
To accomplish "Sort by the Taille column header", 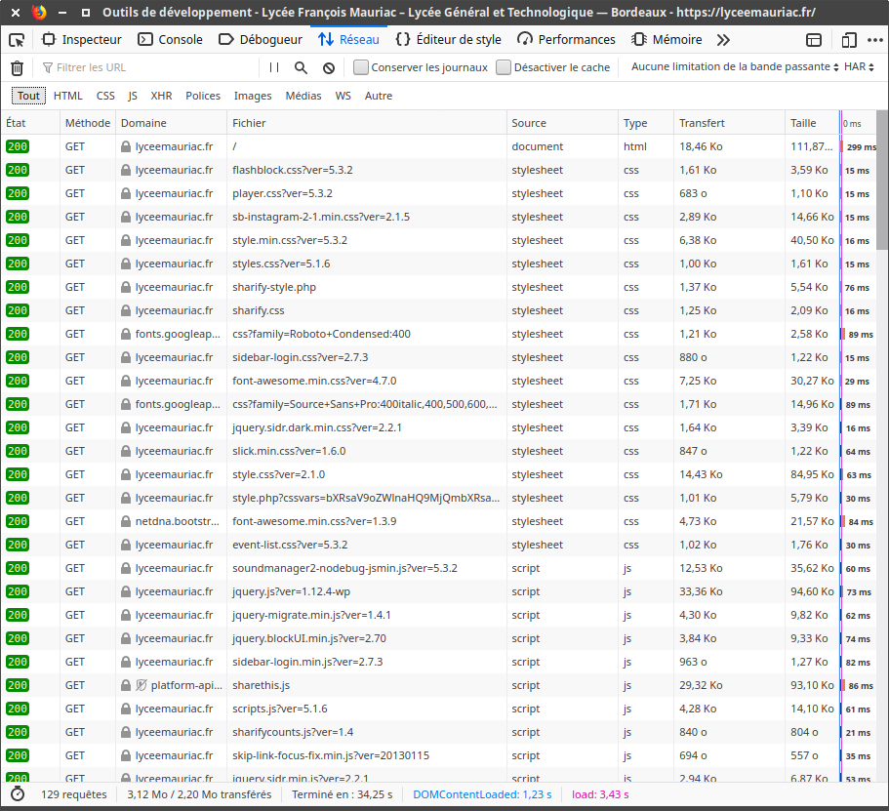I will click(813, 123).
